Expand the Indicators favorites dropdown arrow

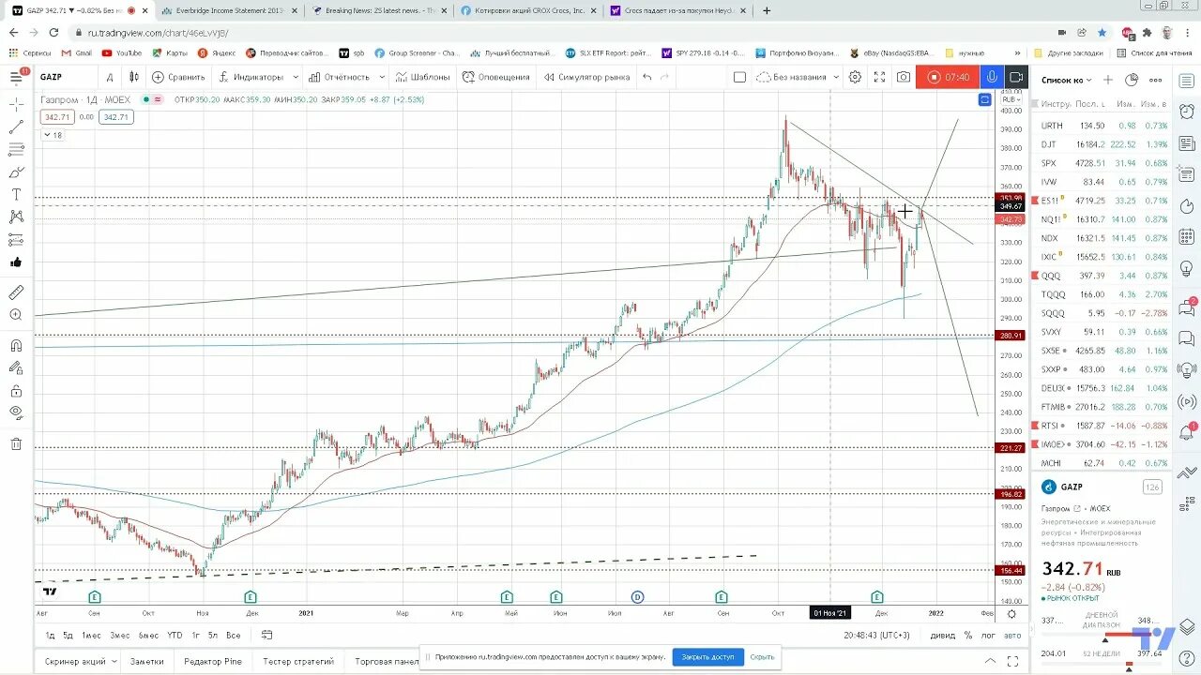point(296,77)
